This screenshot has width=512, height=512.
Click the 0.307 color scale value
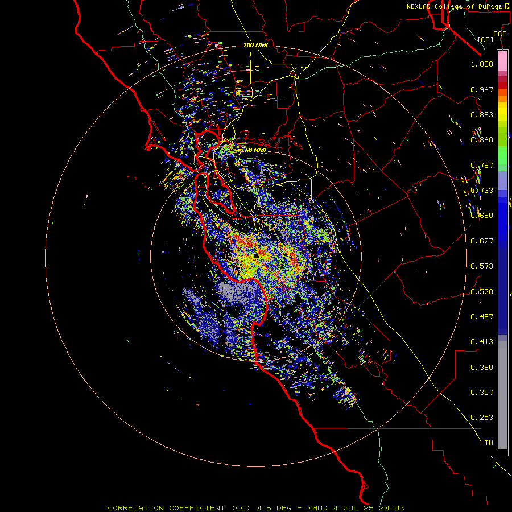pos(482,393)
